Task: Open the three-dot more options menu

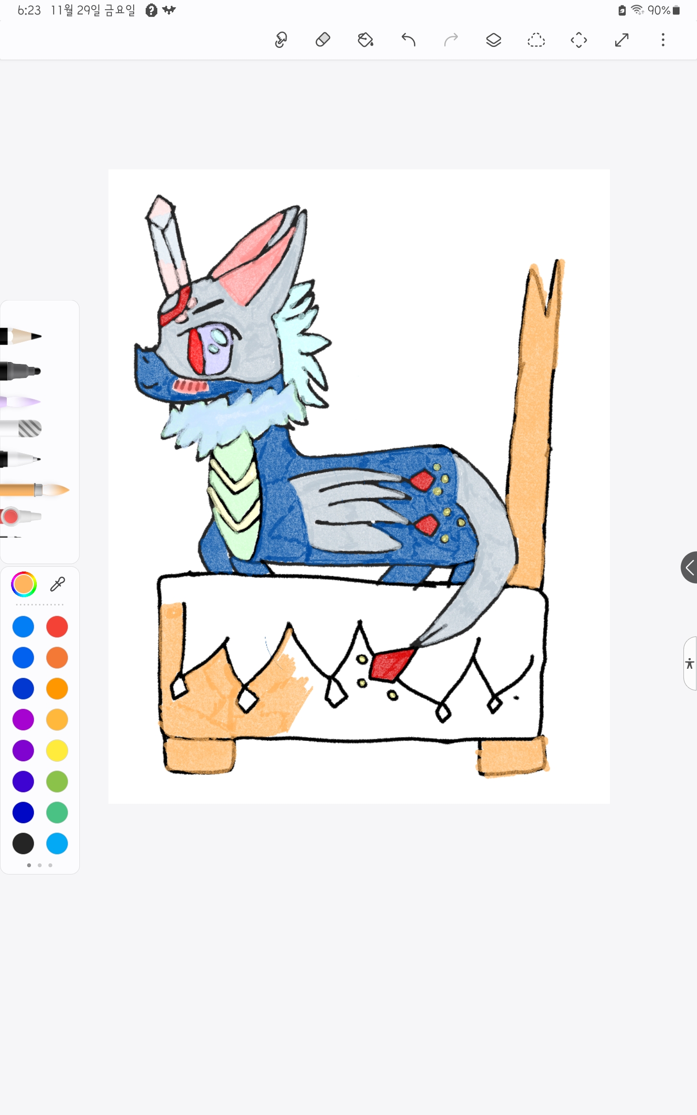Action: [x=663, y=40]
